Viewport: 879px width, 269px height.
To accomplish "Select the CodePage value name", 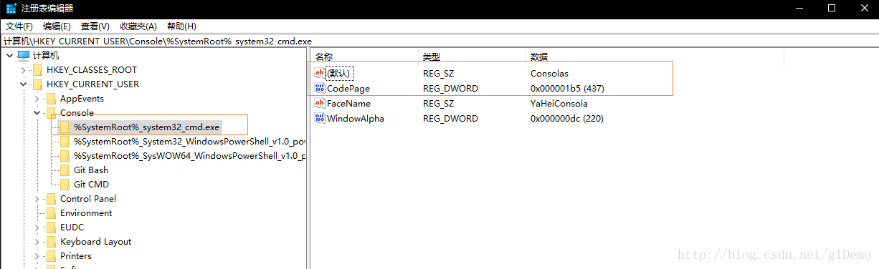I will pos(348,89).
